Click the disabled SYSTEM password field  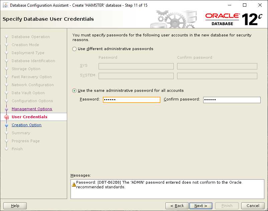tap(136, 76)
